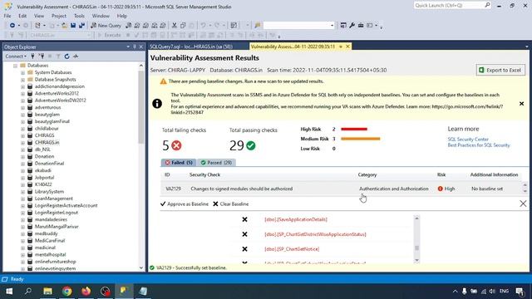Open the Help menu
This screenshot has height=299, width=532.
(122, 16)
